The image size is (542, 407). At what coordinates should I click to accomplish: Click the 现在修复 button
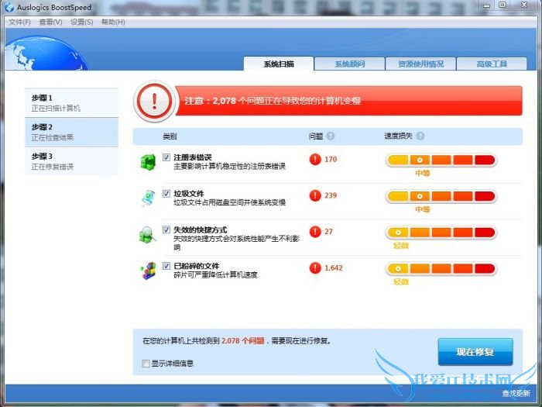click(x=475, y=352)
